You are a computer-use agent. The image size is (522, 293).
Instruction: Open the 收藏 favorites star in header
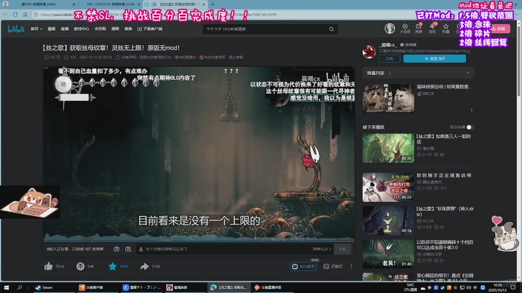tap(446, 28)
